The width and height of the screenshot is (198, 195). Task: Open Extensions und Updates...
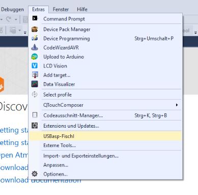(x=105, y=126)
